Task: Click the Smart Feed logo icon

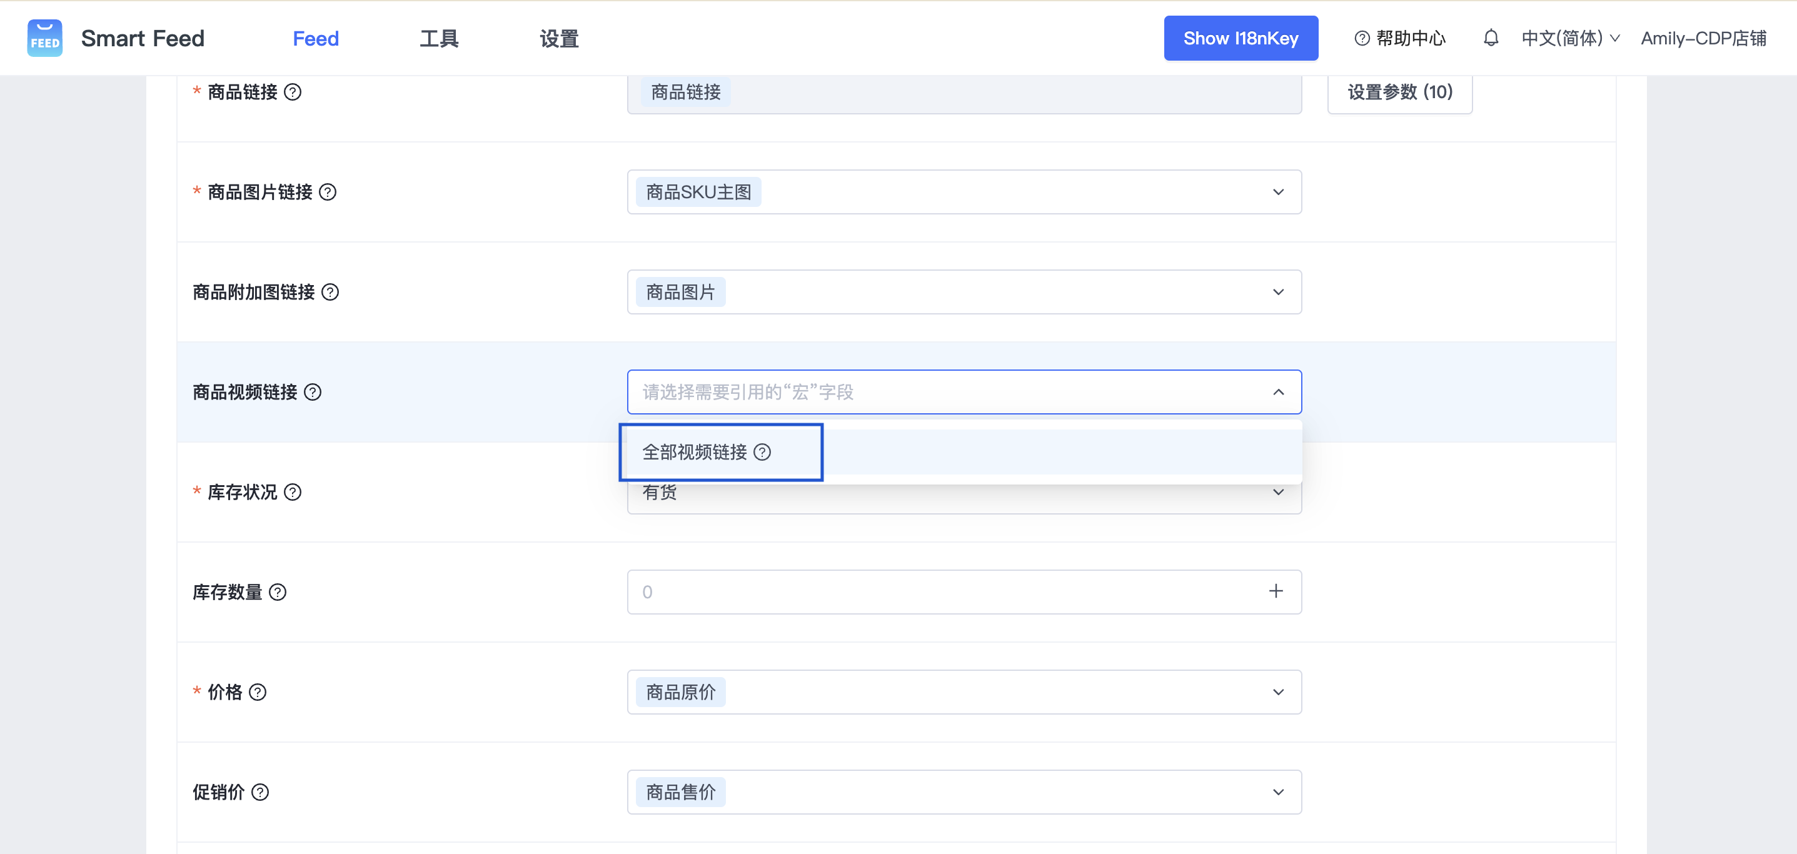Action: (44, 38)
